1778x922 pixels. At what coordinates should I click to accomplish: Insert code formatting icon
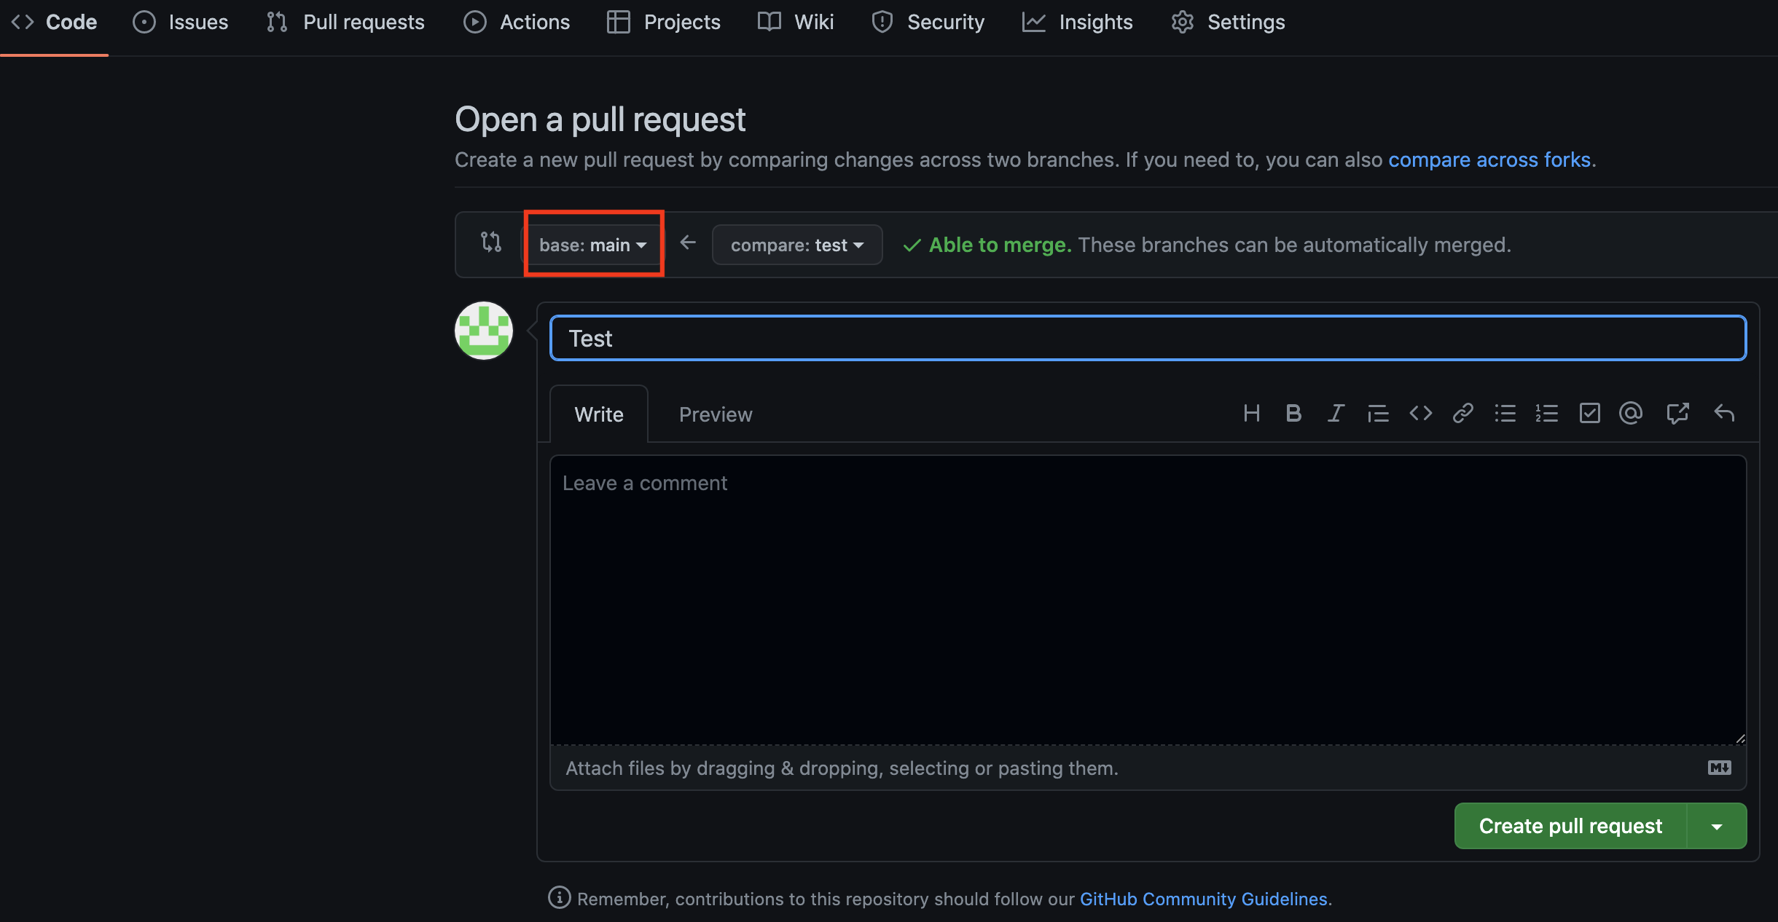click(1420, 414)
